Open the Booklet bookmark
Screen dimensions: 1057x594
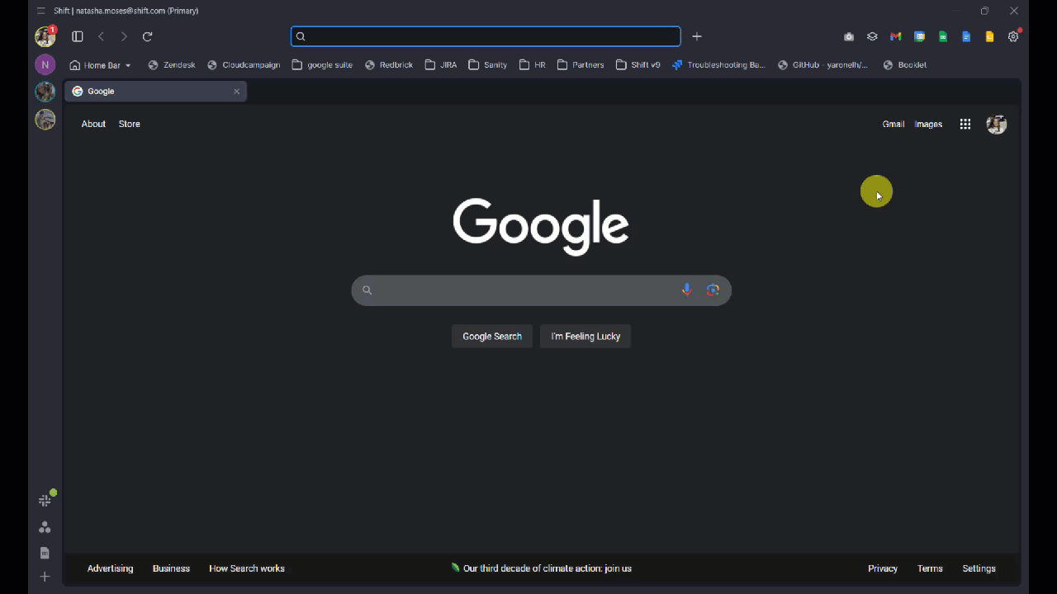[x=905, y=65]
